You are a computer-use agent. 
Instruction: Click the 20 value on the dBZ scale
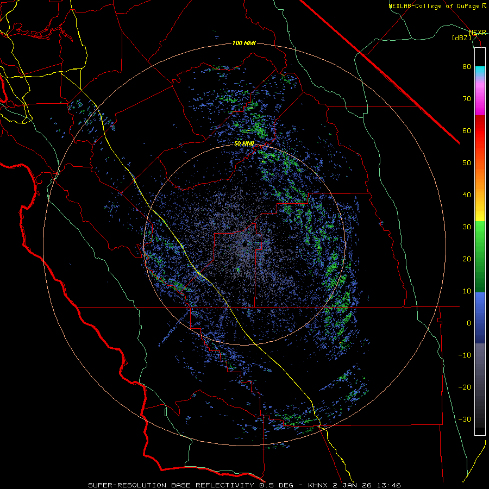pos(467,259)
